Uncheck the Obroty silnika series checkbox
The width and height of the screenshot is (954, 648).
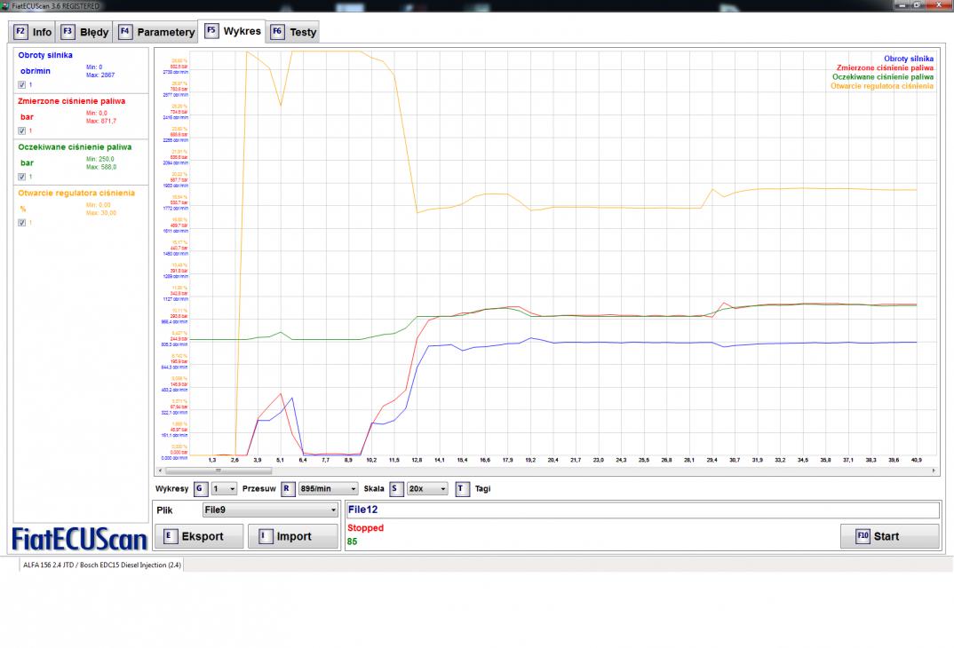click(22, 84)
